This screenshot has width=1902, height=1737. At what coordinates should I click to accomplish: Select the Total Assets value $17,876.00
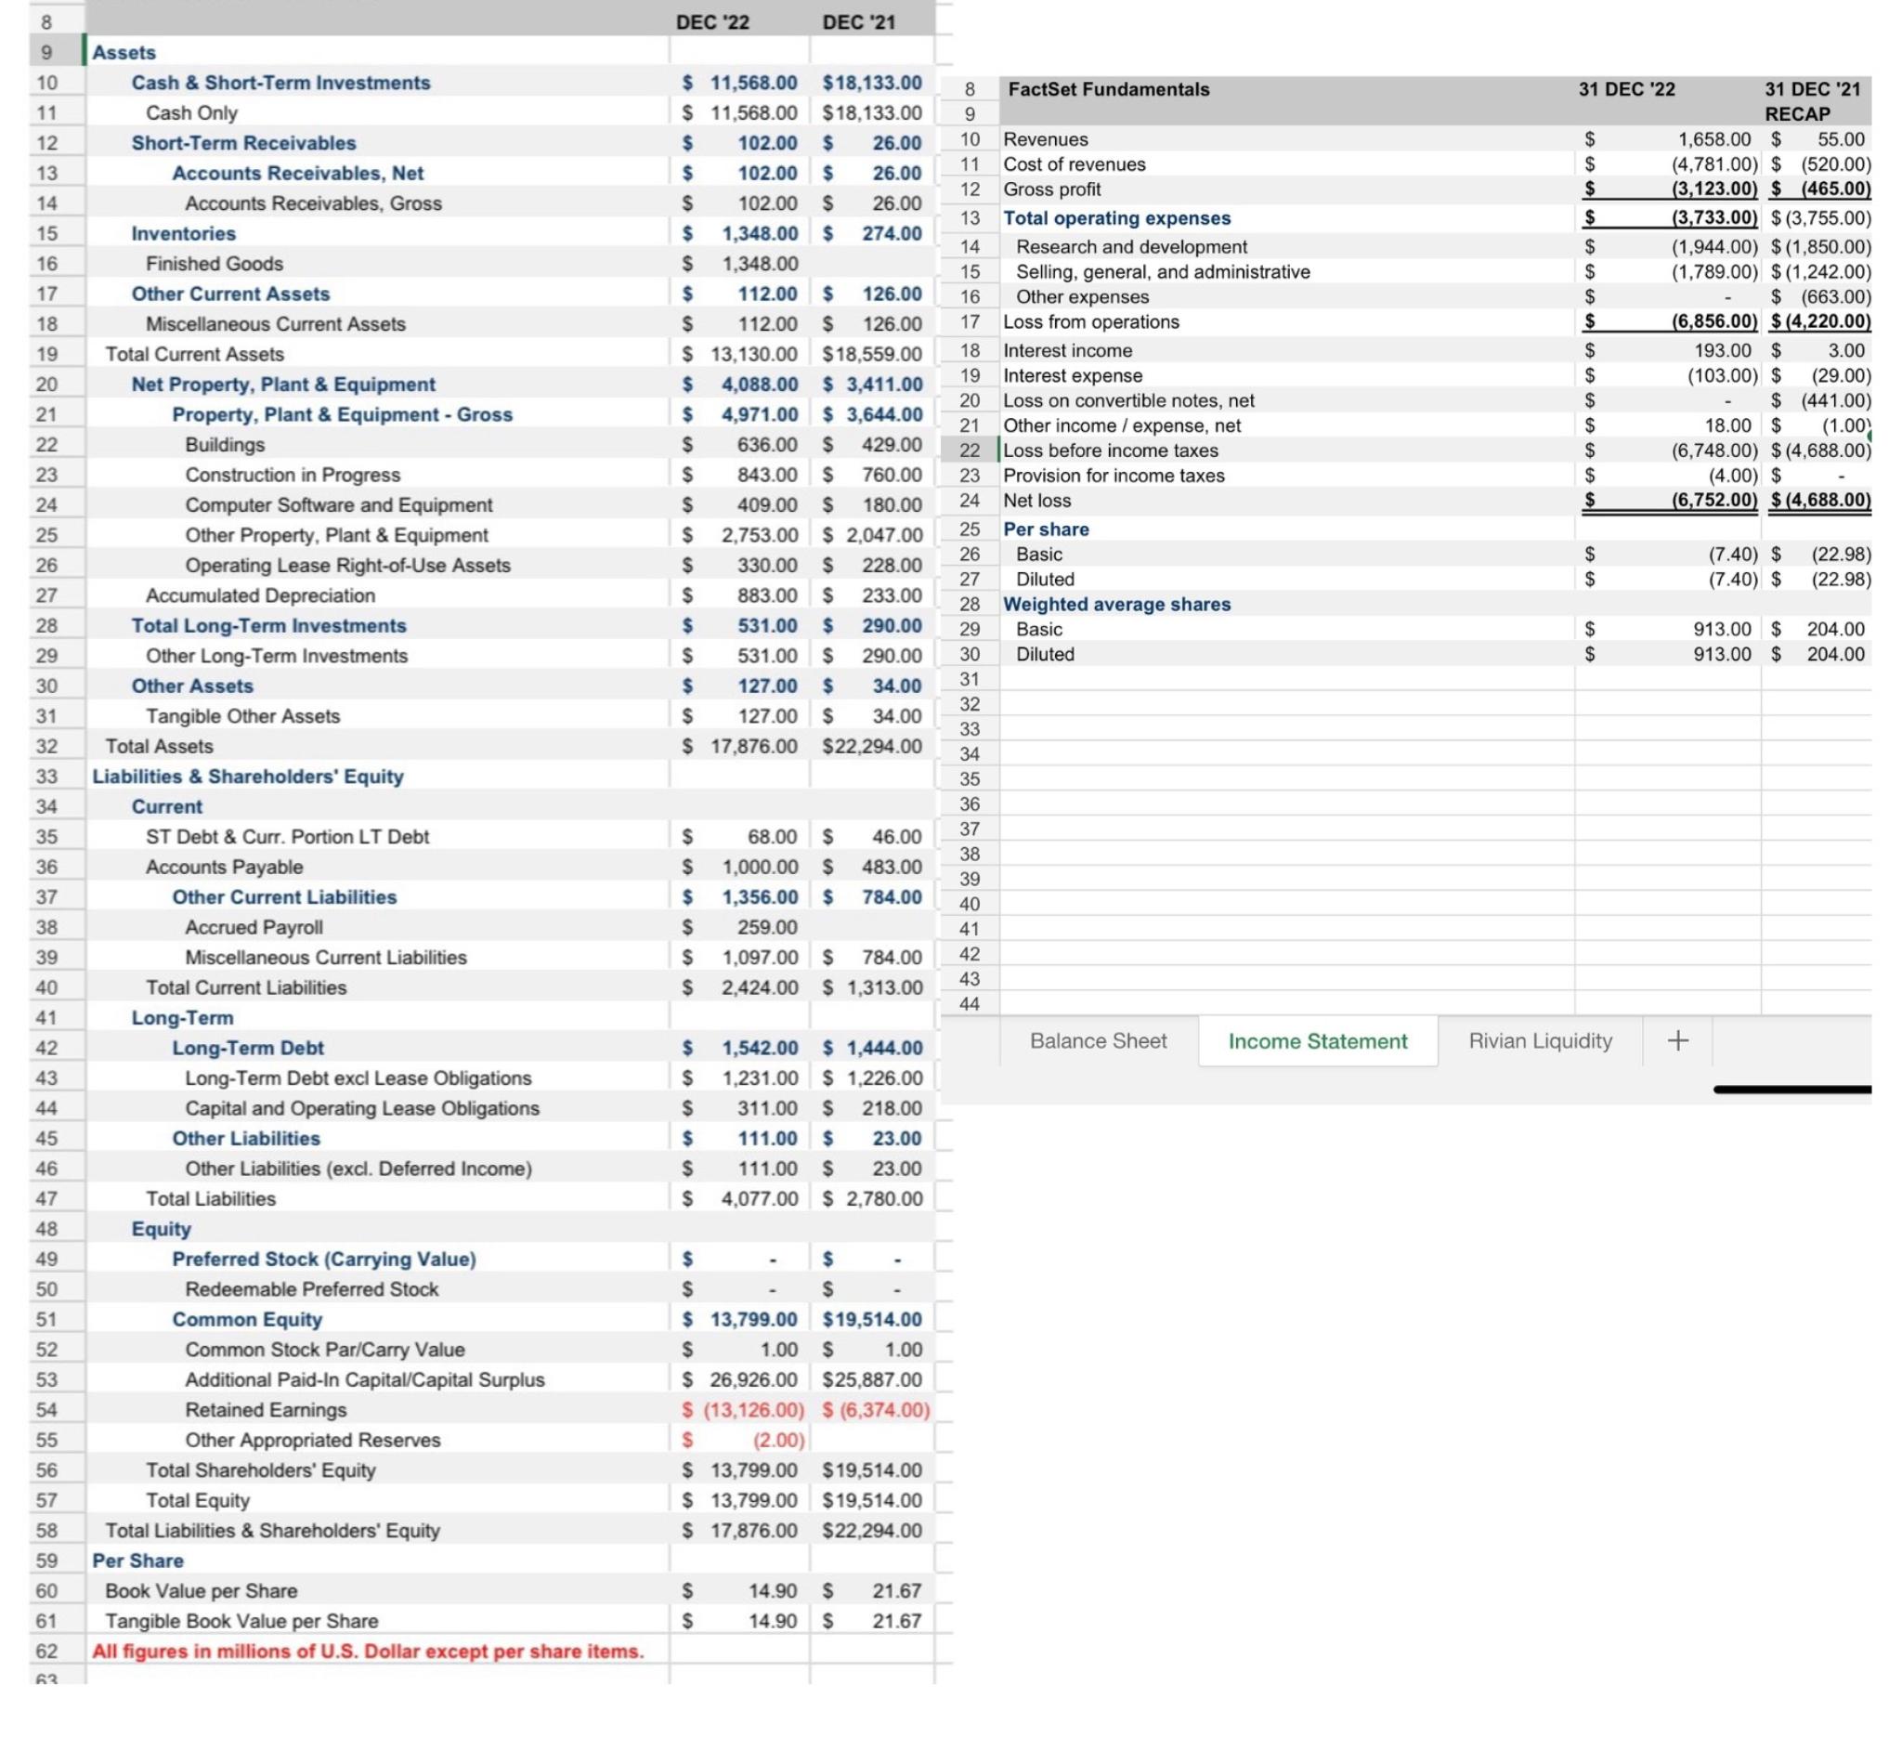click(x=738, y=746)
